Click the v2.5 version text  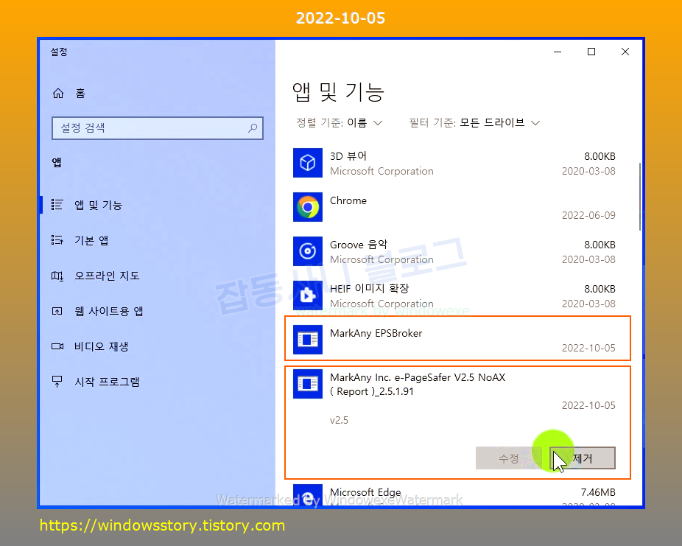339,420
